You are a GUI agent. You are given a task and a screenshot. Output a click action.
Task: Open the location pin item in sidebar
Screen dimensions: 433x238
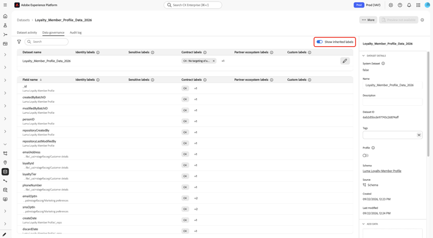pyautogui.click(x=5, y=162)
